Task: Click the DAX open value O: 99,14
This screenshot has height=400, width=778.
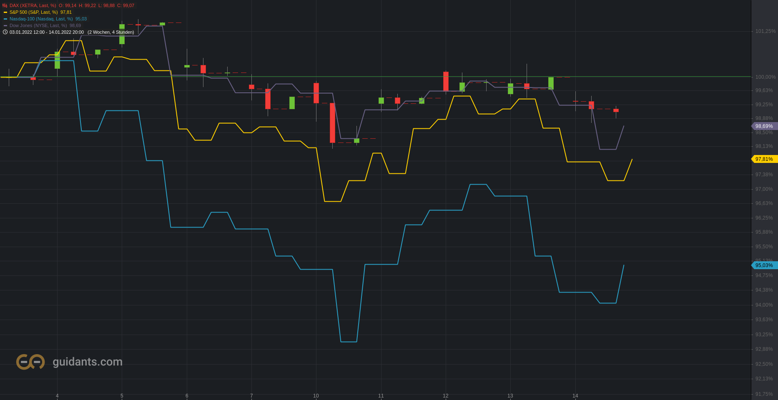Action: pyautogui.click(x=68, y=5)
